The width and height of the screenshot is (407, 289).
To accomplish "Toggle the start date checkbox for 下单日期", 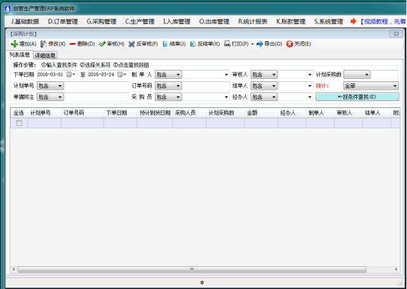I will point(70,74).
